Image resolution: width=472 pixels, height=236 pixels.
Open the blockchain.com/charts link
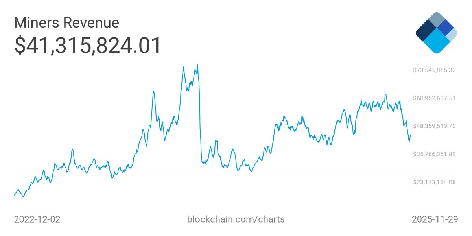[x=236, y=219]
